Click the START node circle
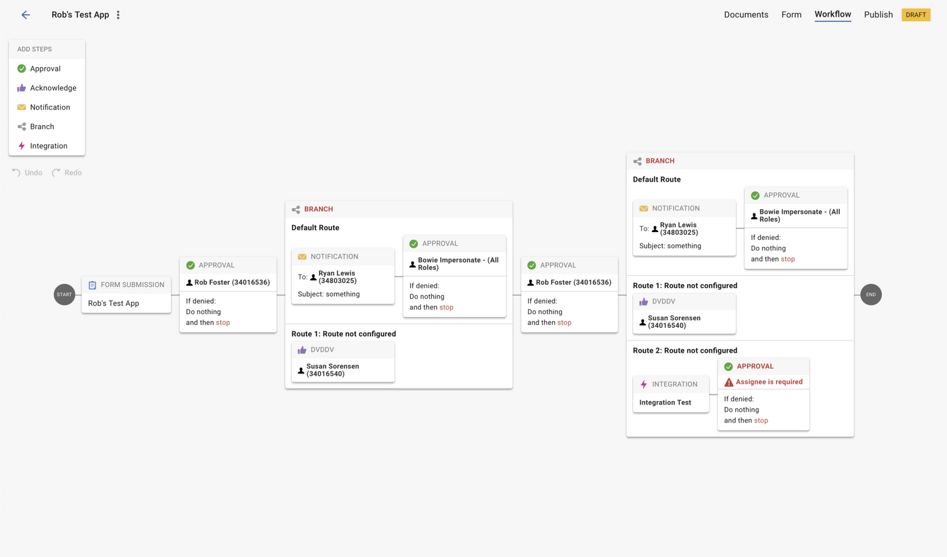This screenshot has height=557, width=947. pos(64,294)
